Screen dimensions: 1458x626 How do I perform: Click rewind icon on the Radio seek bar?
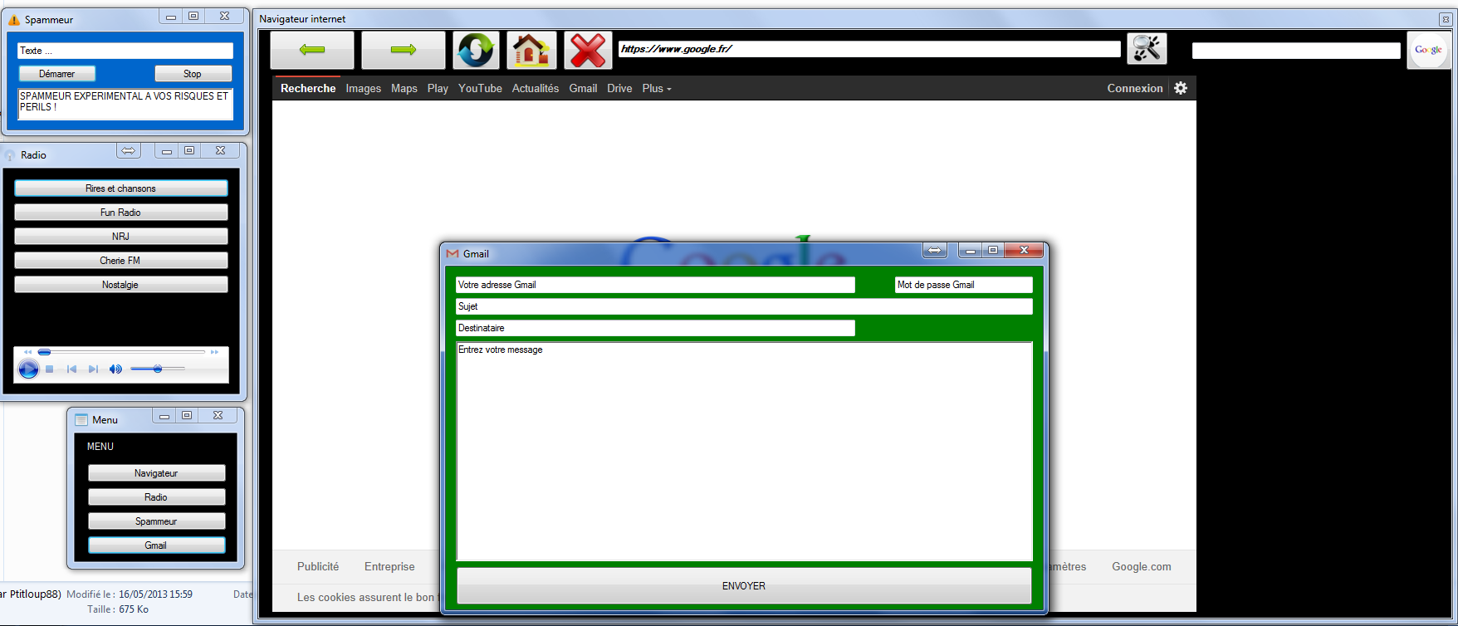(27, 352)
